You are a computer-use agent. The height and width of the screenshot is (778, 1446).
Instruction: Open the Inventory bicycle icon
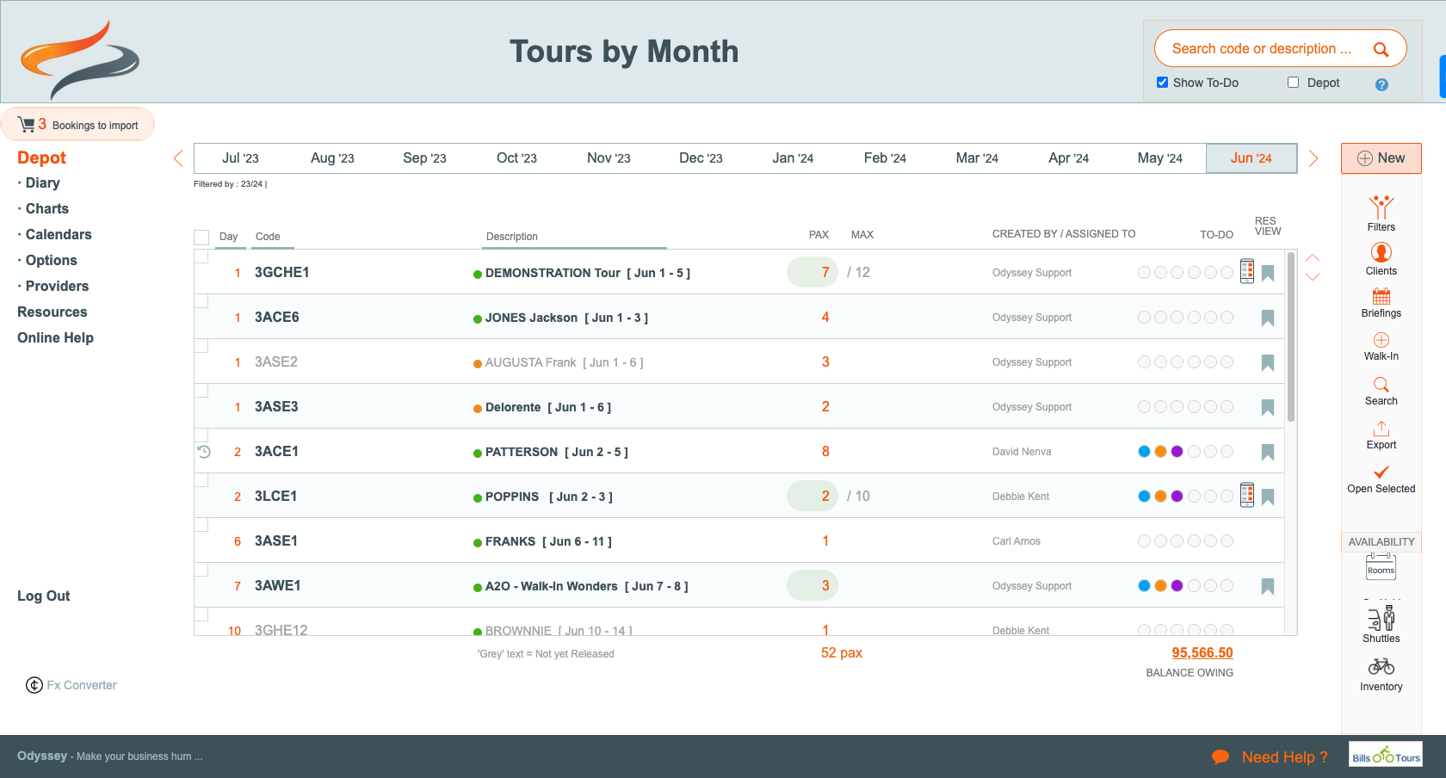coord(1381,667)
